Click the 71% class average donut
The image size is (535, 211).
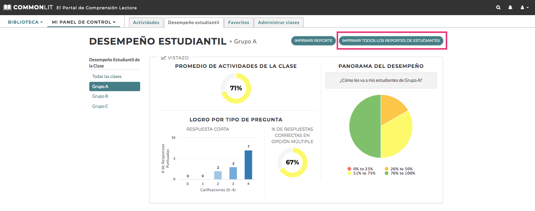(x=236, y=88)
